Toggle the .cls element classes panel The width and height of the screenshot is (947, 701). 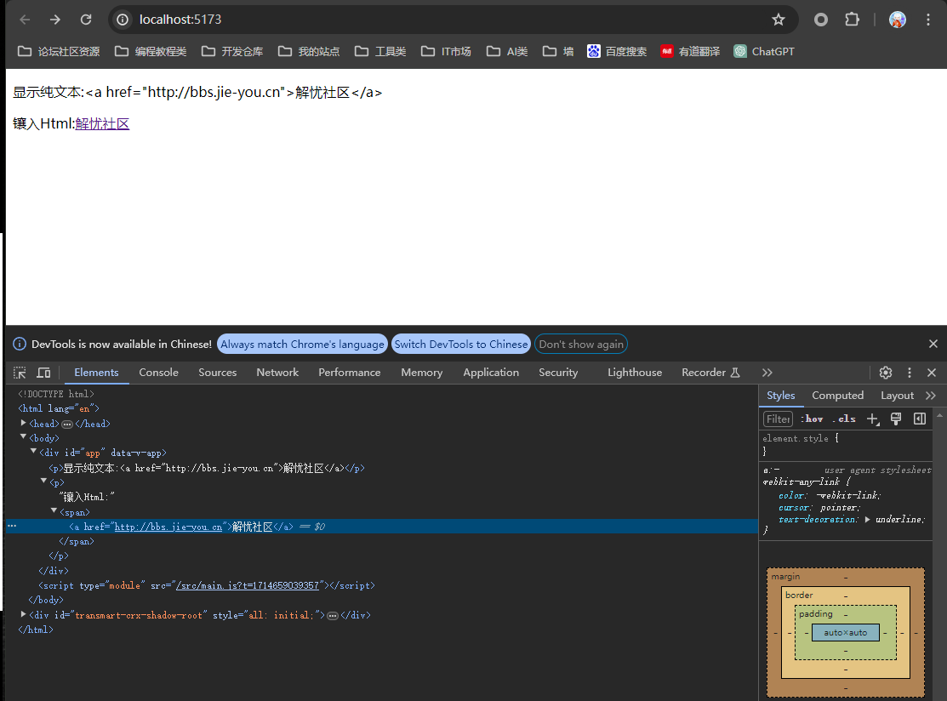pyautogui.click(x=844, y=419)
